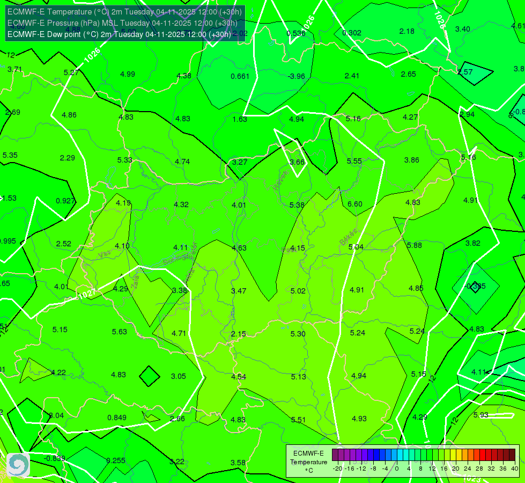The image size is (525, 483).
Task: Click the Békés region label
Action: pyautogui.click(x=348, y=237)
